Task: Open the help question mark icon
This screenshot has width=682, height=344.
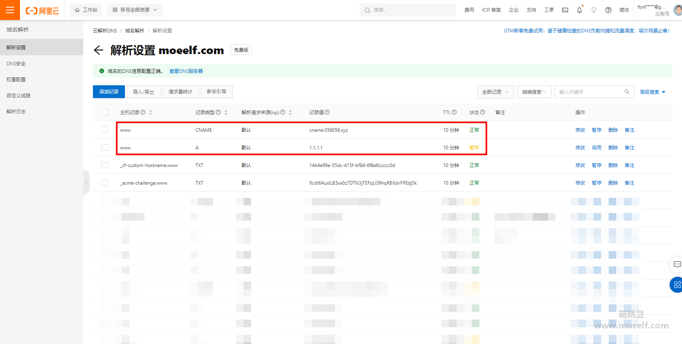Action: pyautogui.click(x=608, y=10)
